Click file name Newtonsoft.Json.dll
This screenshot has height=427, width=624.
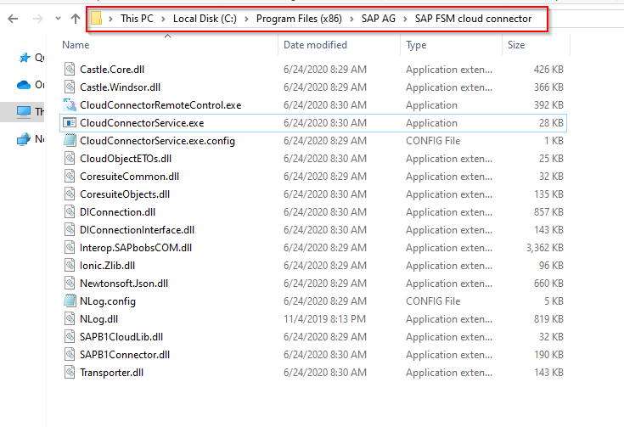pyautogui.click(x=124, y=284)
